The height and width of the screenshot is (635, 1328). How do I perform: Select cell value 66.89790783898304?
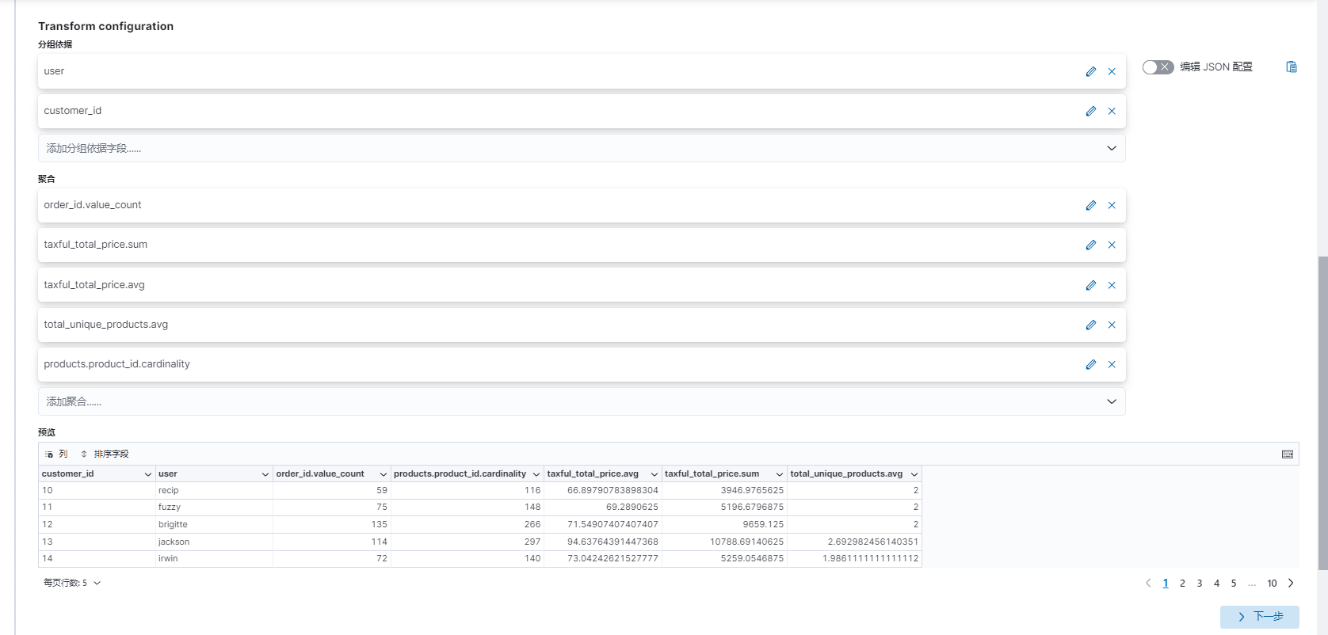pos(603,491)
